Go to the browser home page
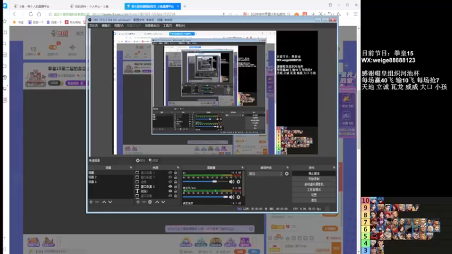452x254 pixels. pos(39,14)
